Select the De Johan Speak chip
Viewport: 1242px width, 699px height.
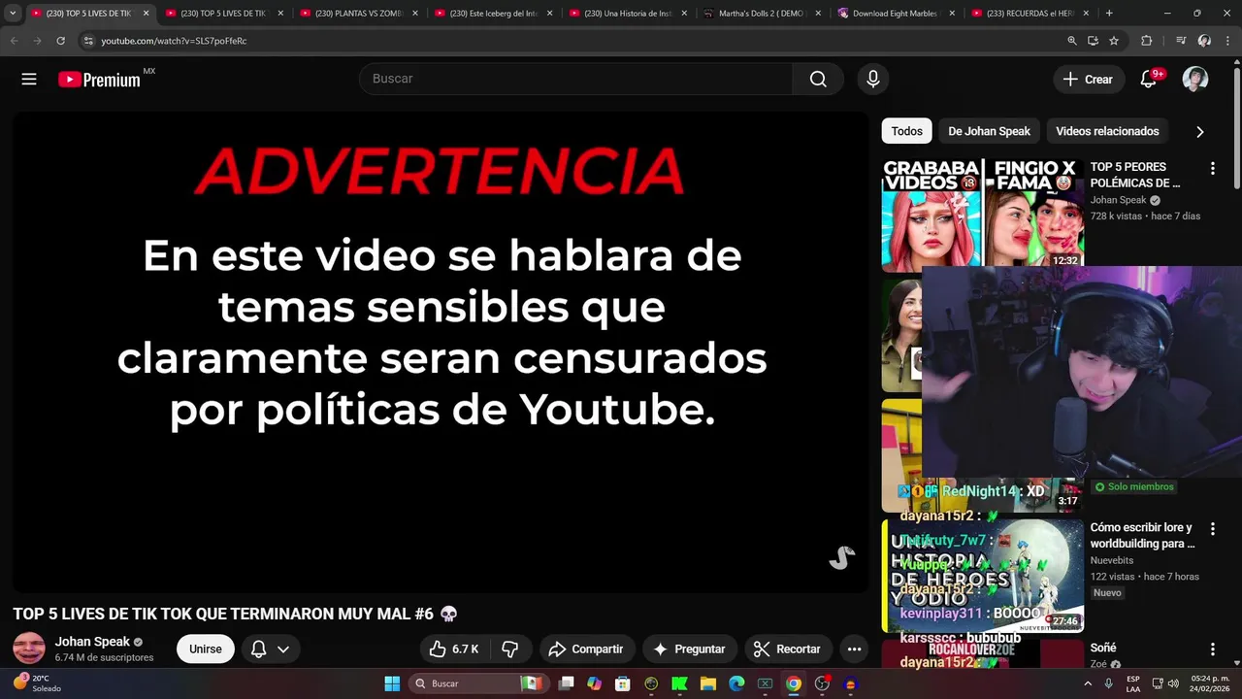989,131
